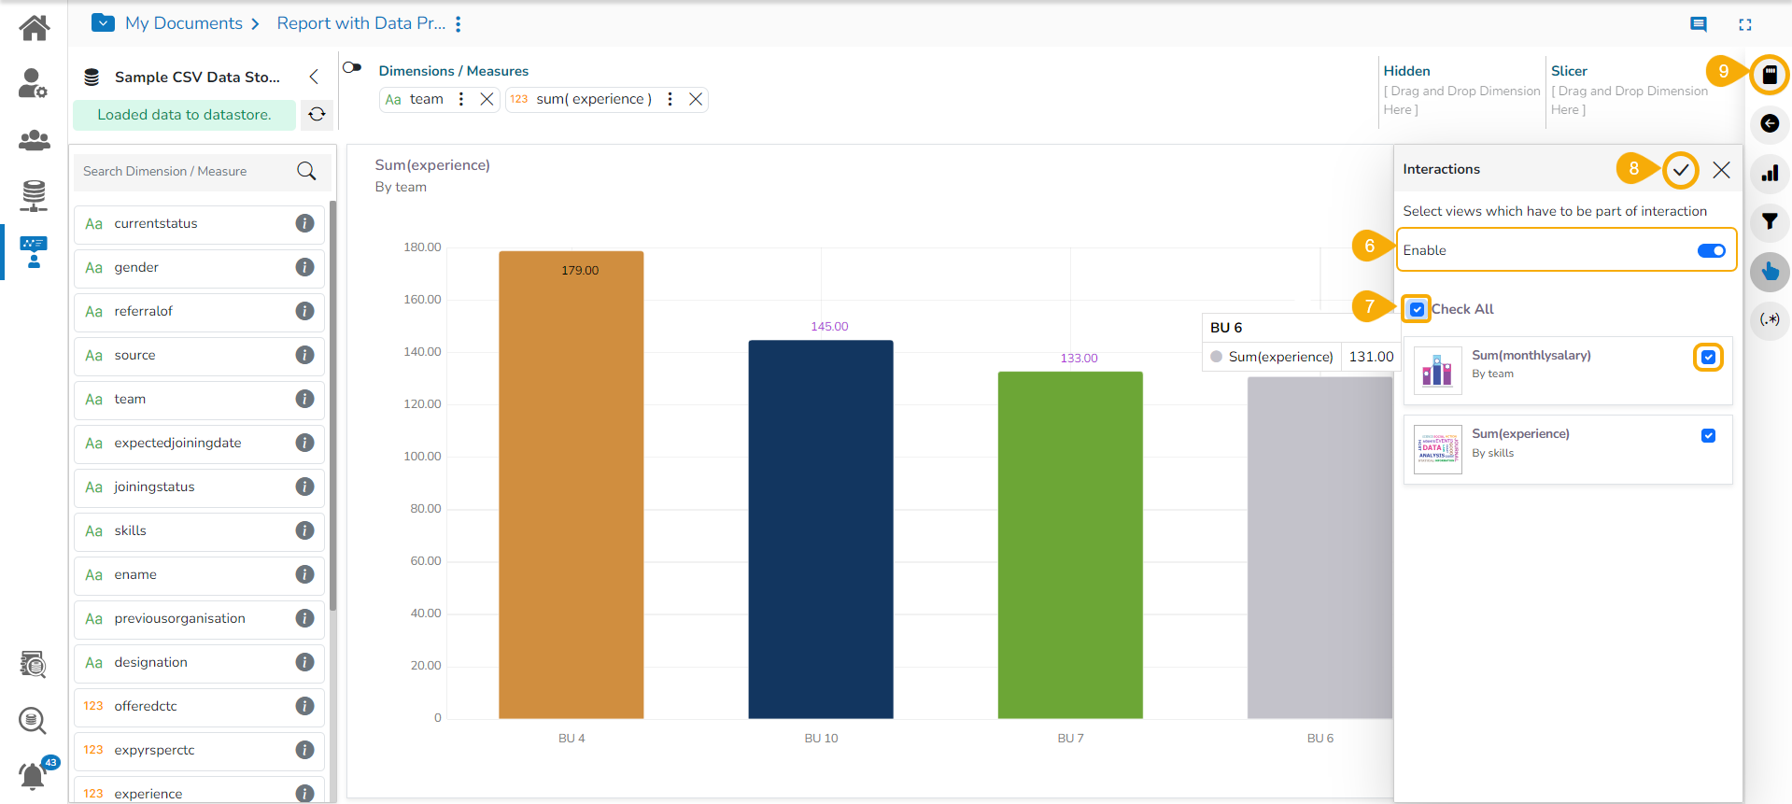Screen dimensions: 1792x804
Task: Apply interactions with the checkmark icon
Action: pos(1680,170)
